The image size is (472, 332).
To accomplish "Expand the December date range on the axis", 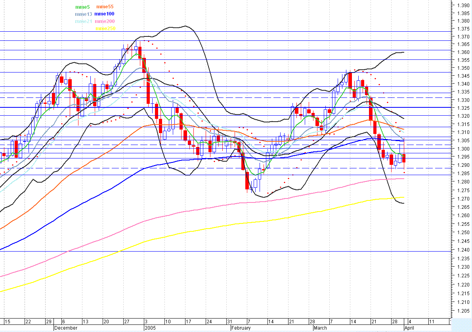I will point(65,328).
